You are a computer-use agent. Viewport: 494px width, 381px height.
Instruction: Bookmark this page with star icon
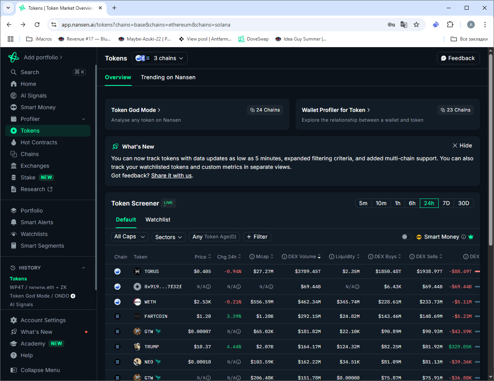(416, 25)
